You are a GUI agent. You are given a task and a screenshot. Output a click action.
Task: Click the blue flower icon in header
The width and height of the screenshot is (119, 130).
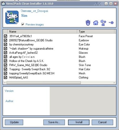(88, 23)
